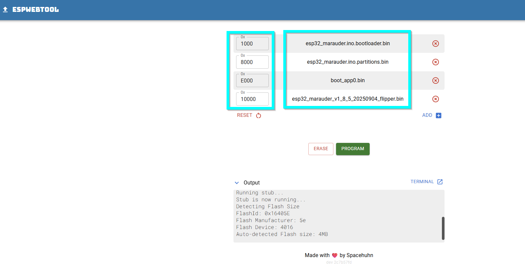Delete the boot_app0.bin entry

435,81
